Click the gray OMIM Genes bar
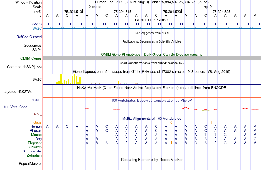261x170 pixels. [x=152, y=58]
